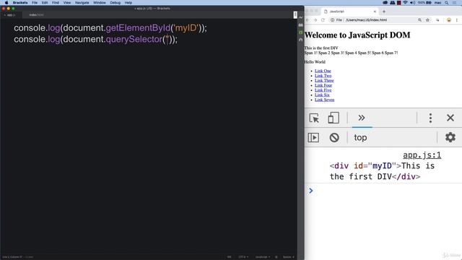Place cursor in getElementById code line
This screenshot has height=260, width=462.
110,28
